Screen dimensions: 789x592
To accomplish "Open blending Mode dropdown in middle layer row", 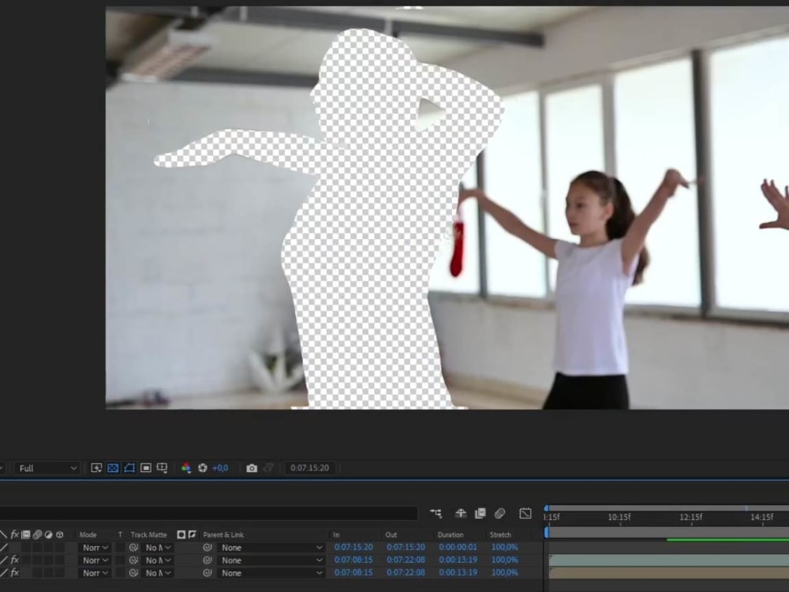I will pyautogui.click(x=95, y=560).
